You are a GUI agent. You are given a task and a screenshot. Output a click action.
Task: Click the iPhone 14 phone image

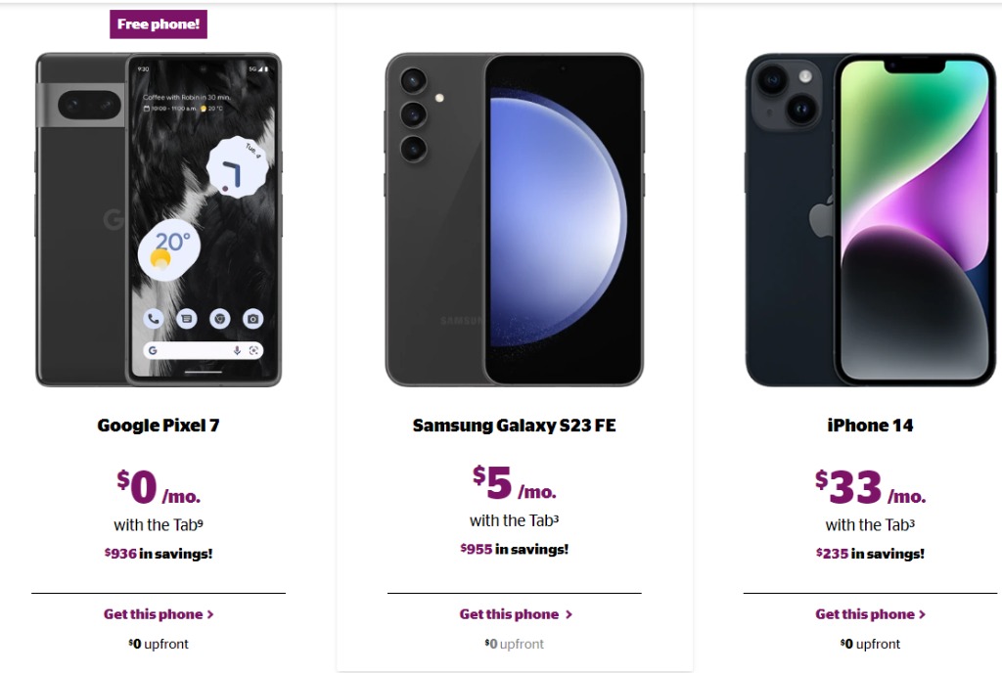[870, 219]
